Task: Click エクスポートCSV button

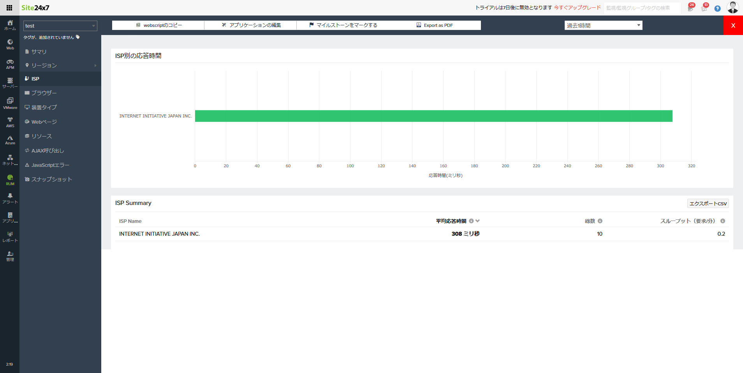Action: 708,203
